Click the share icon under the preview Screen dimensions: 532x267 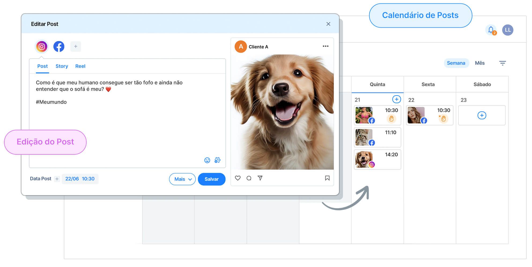coord(260,178)
